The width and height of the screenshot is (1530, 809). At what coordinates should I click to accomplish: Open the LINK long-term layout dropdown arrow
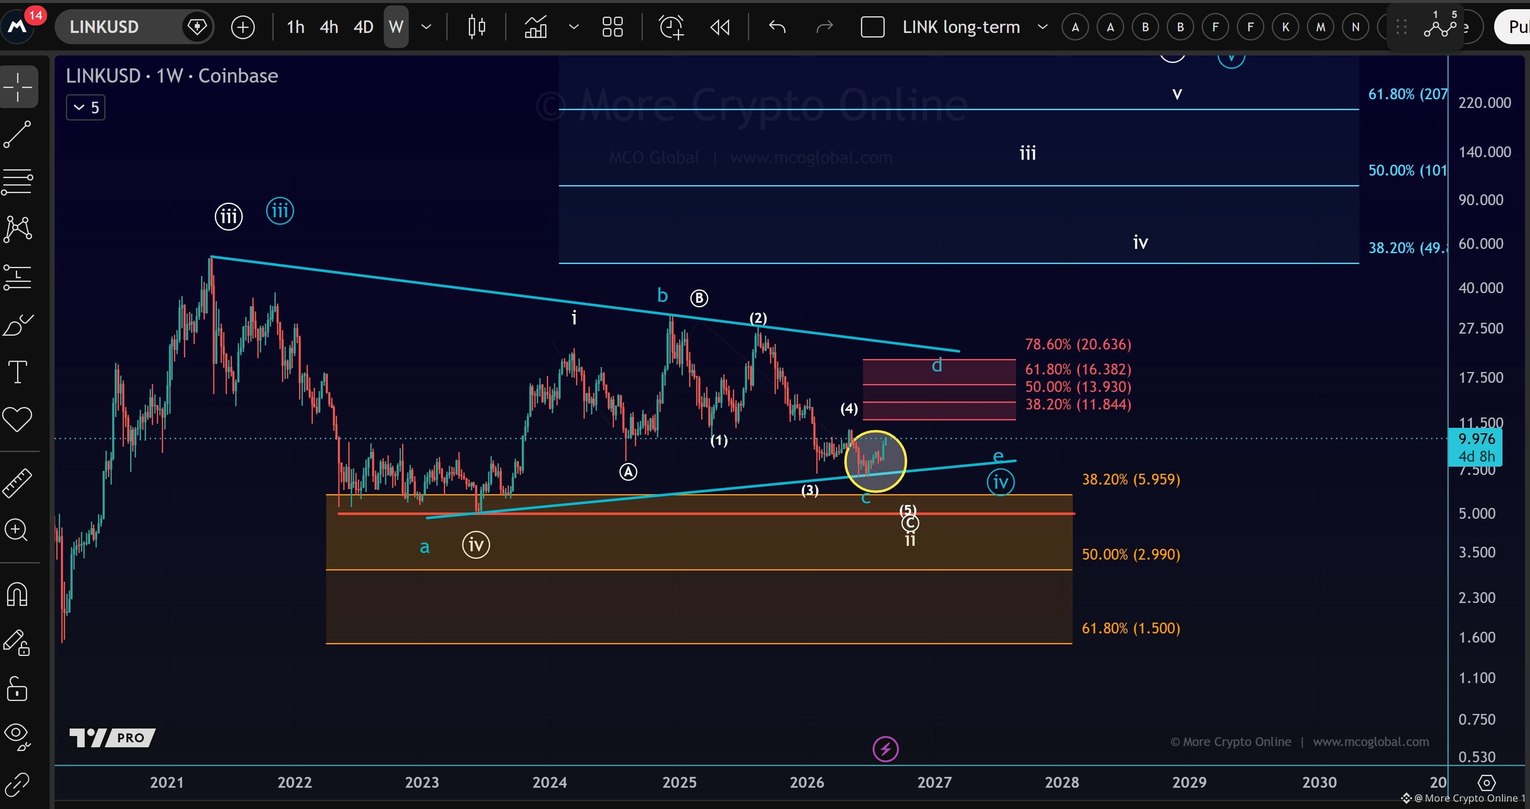[1042, 28]
